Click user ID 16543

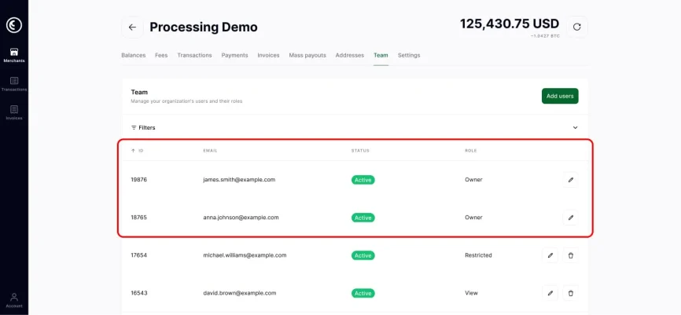[x=139, y=293]
